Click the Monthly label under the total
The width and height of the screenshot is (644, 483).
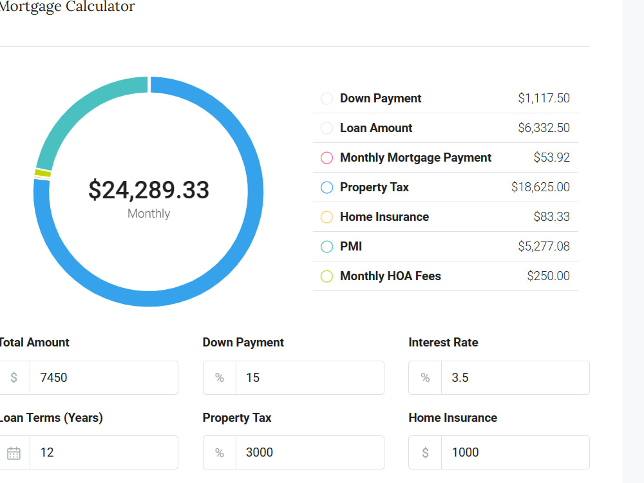149,214
